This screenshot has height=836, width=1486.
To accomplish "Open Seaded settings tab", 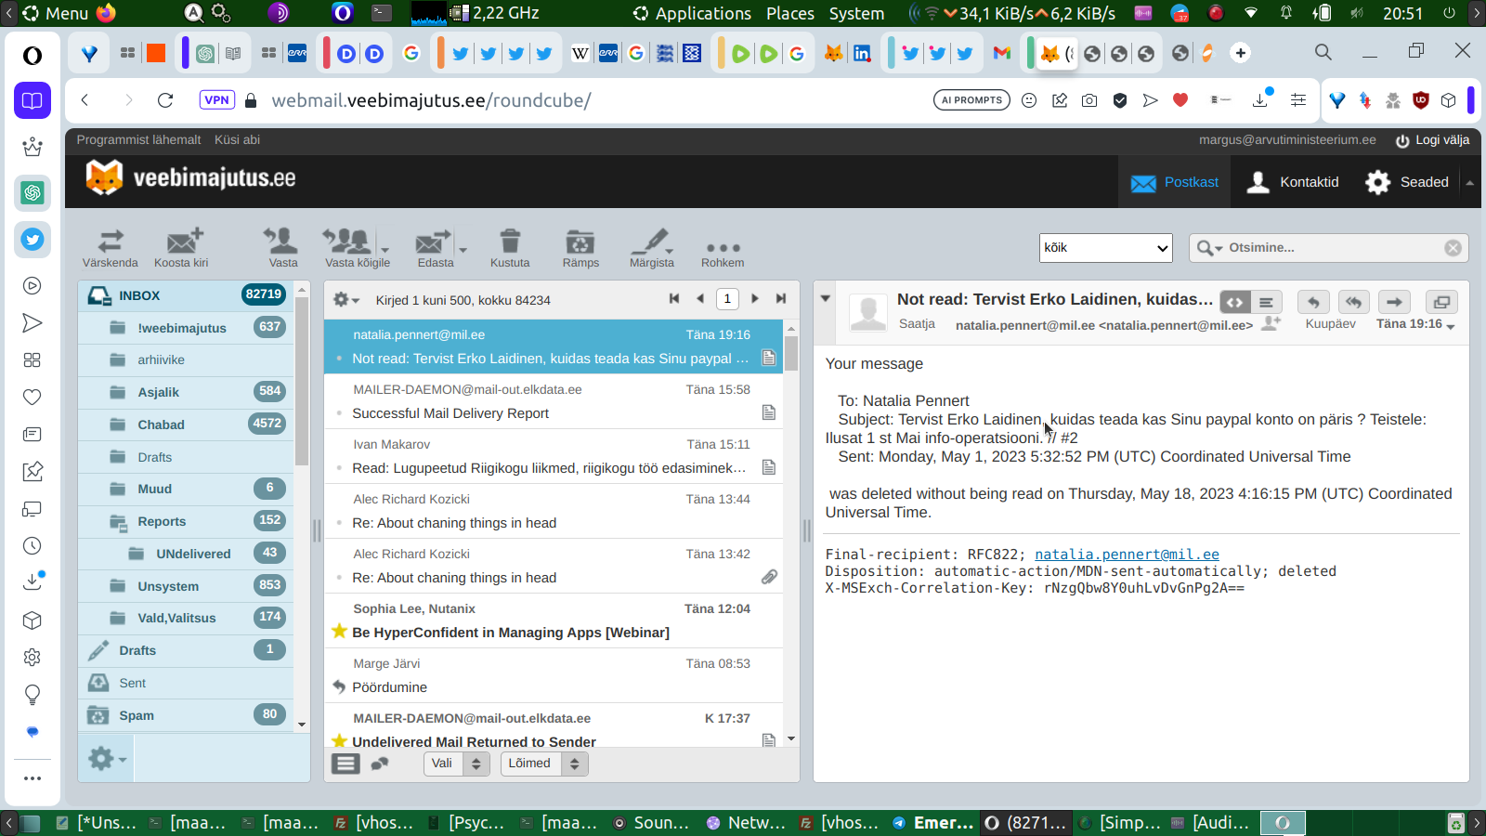I will pyautogui.click(x=1407, y=182).
